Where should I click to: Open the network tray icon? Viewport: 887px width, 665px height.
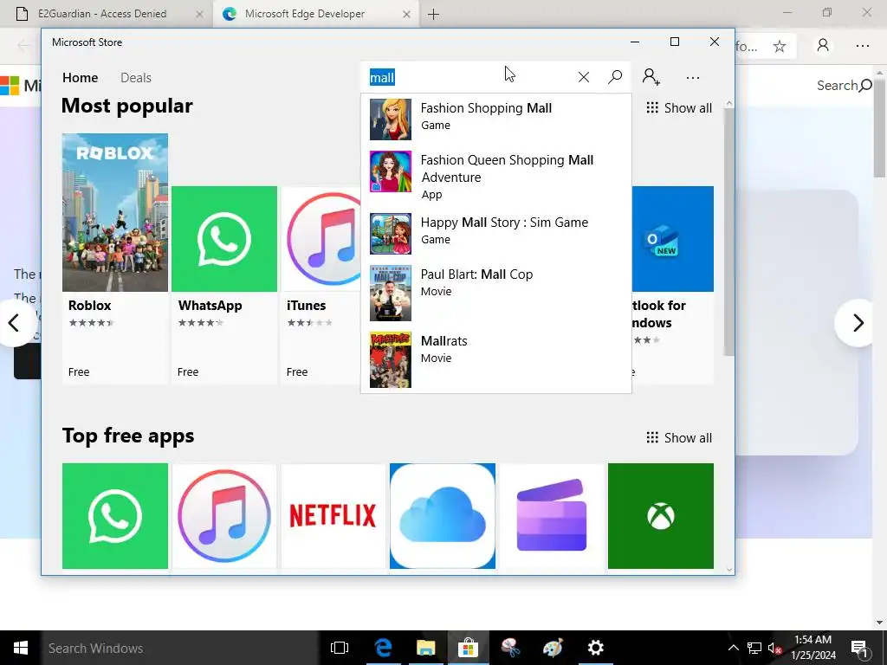pos(754,648)
